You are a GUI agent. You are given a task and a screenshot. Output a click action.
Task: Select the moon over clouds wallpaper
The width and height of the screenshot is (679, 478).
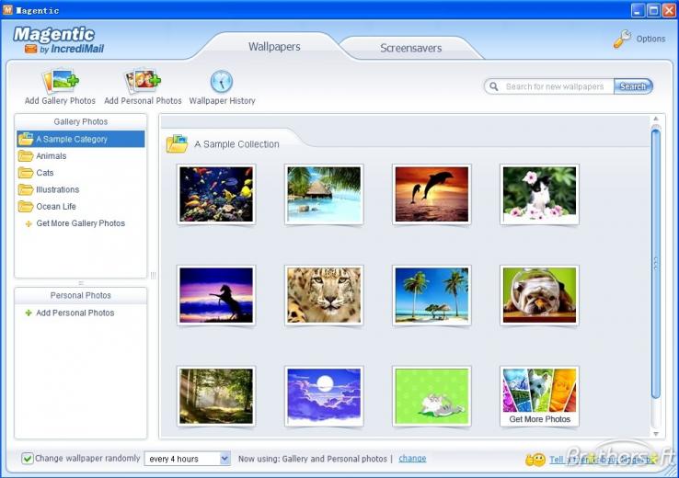click(324, 396)
